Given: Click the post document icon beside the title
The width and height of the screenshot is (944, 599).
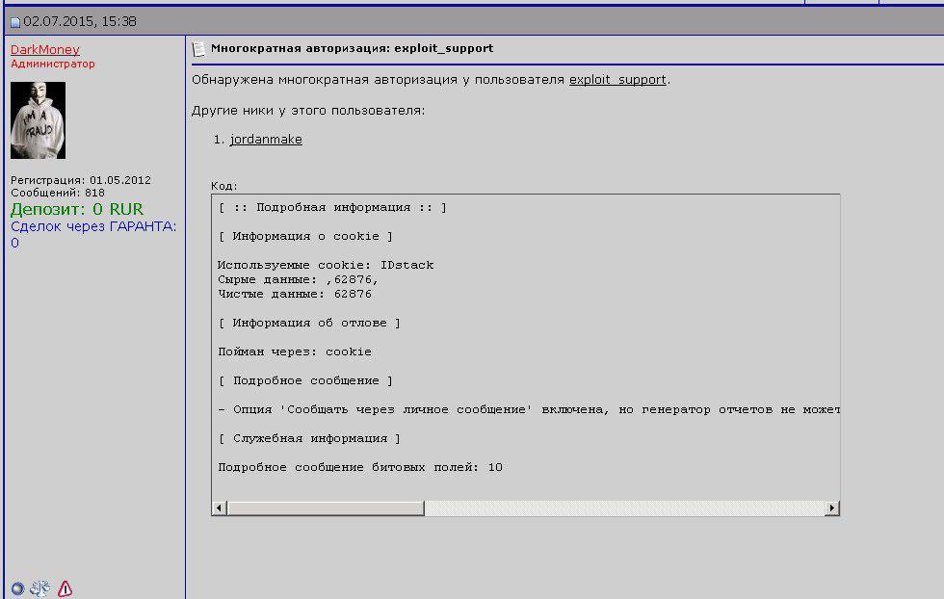Looking at the screenshot, I should (198, 49).
